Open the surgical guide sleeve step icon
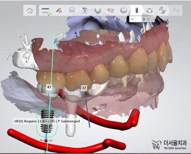The height and width of the screenshot is (154, 191). click(x=149, y=10)
